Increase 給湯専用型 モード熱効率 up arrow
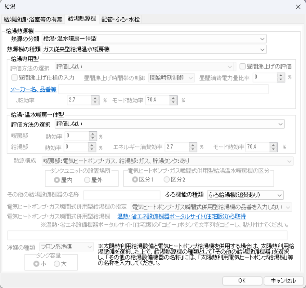This screenshot has height=288, width=306. coord(173,98)
